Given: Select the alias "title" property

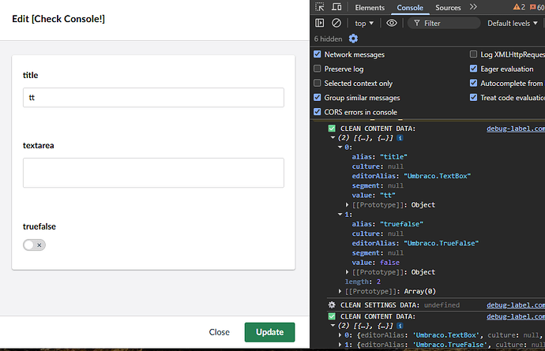Looking at the screenshot, I should click(x=379, y=157).
